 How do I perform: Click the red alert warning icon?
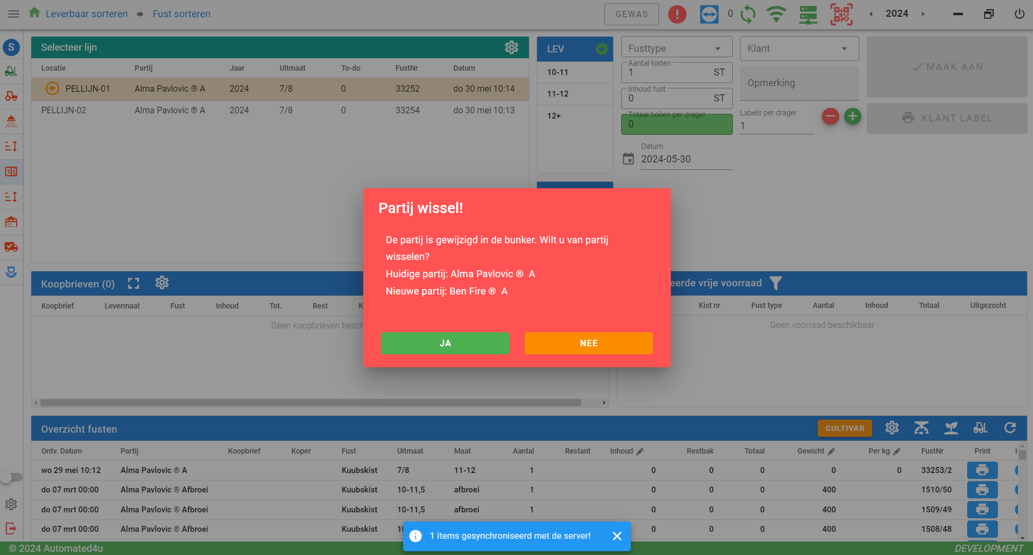pyautogui.click(x=677, y=14)
